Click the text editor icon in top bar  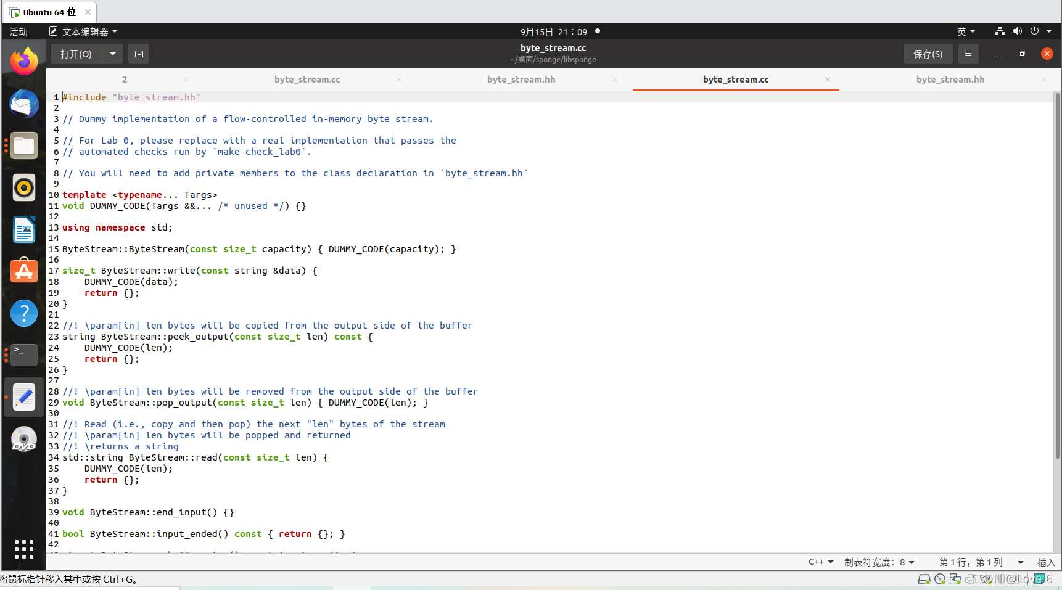coord(54,31)
